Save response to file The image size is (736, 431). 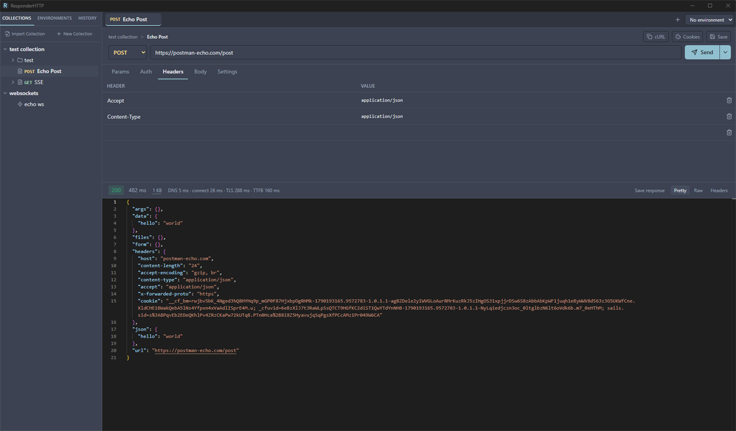[x=649, y=191]
